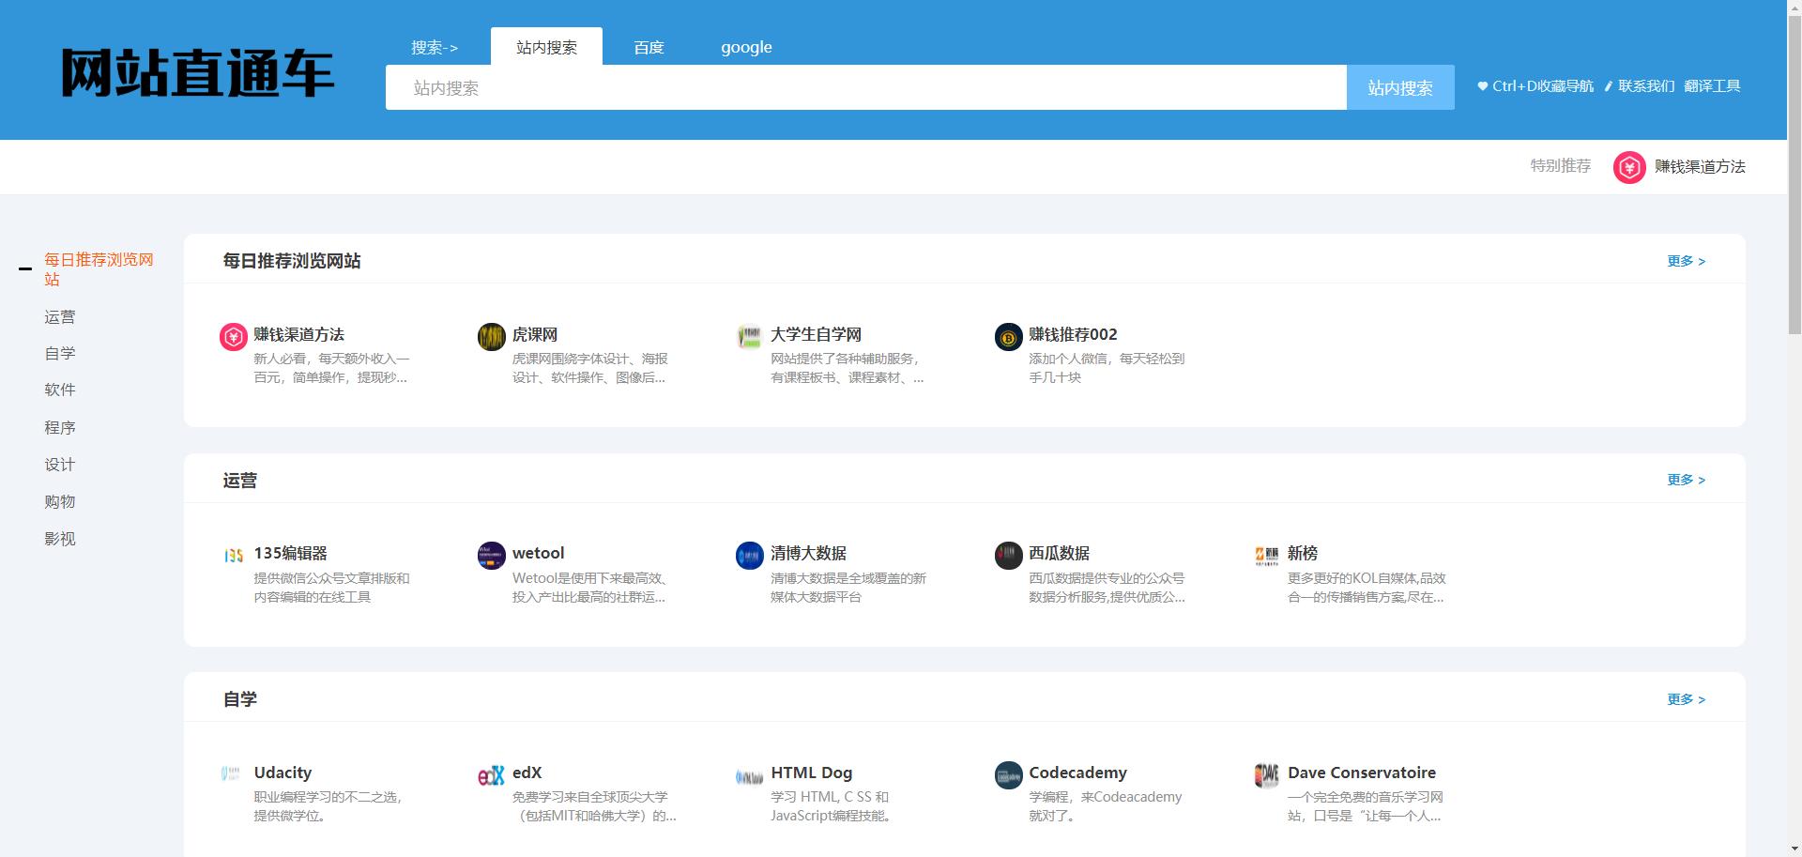
Task: Click the Codecademy site icon
Action: 1008,775
